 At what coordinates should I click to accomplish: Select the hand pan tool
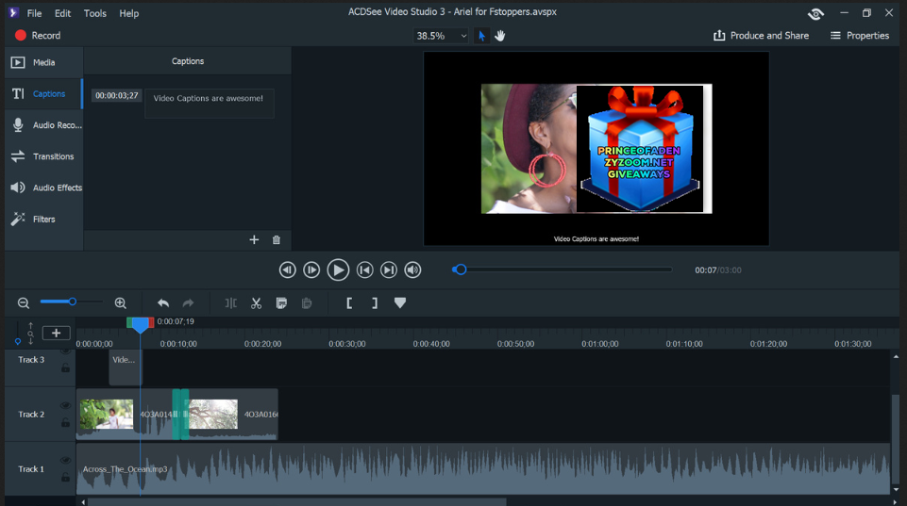point(500,36)
